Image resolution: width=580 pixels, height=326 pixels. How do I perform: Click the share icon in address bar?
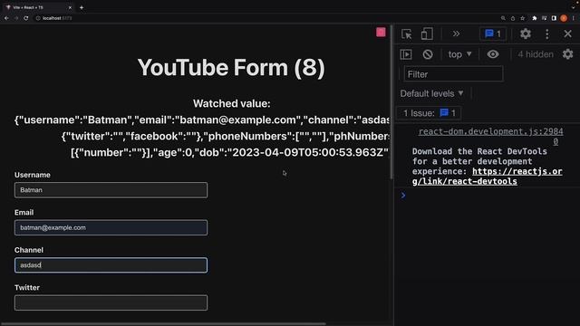[x=513, y=18]
